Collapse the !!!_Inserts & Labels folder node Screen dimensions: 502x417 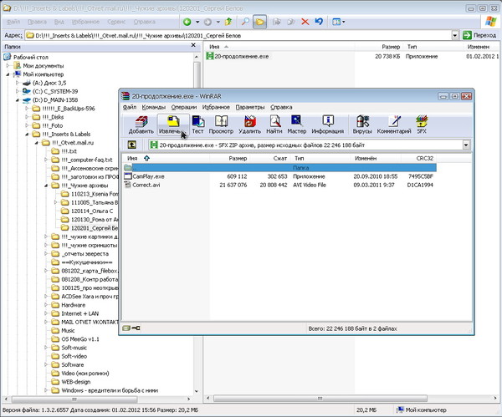28,135
